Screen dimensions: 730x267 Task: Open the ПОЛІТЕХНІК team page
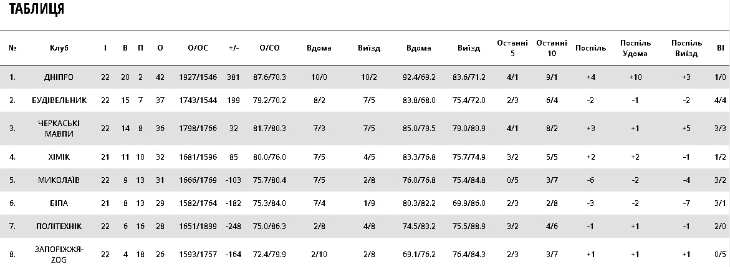pos(59,226)
